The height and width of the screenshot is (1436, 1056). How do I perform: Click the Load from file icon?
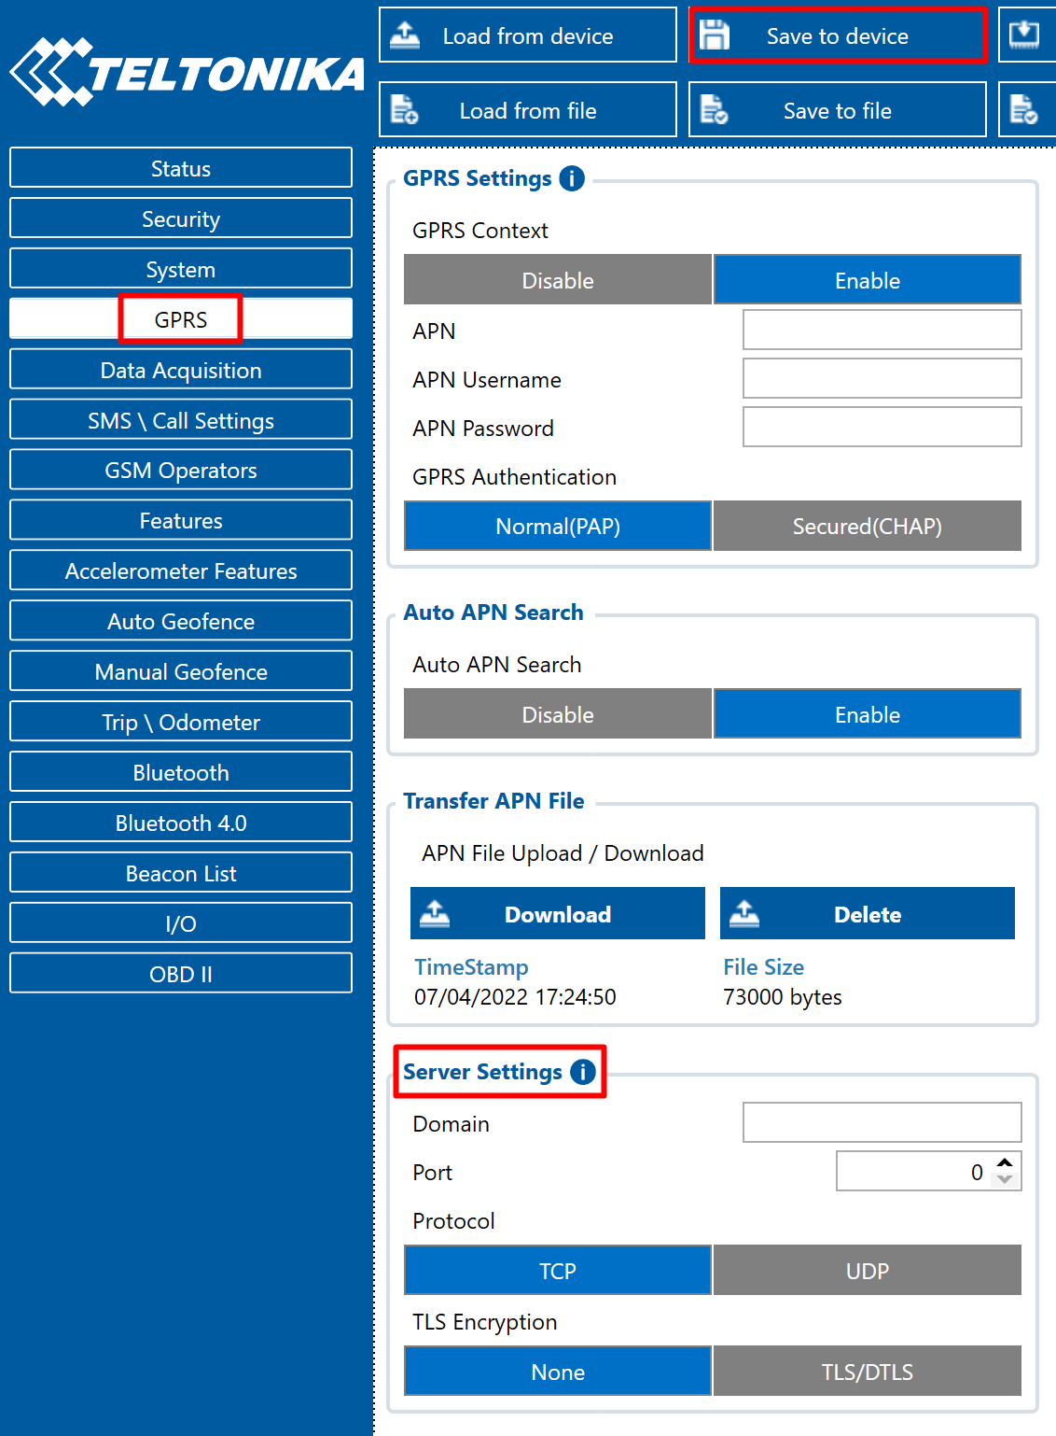pos(405,109)
